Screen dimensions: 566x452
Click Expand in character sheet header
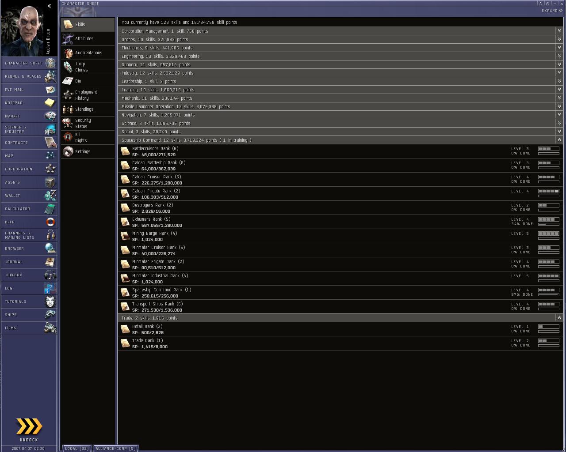(552, 11)
